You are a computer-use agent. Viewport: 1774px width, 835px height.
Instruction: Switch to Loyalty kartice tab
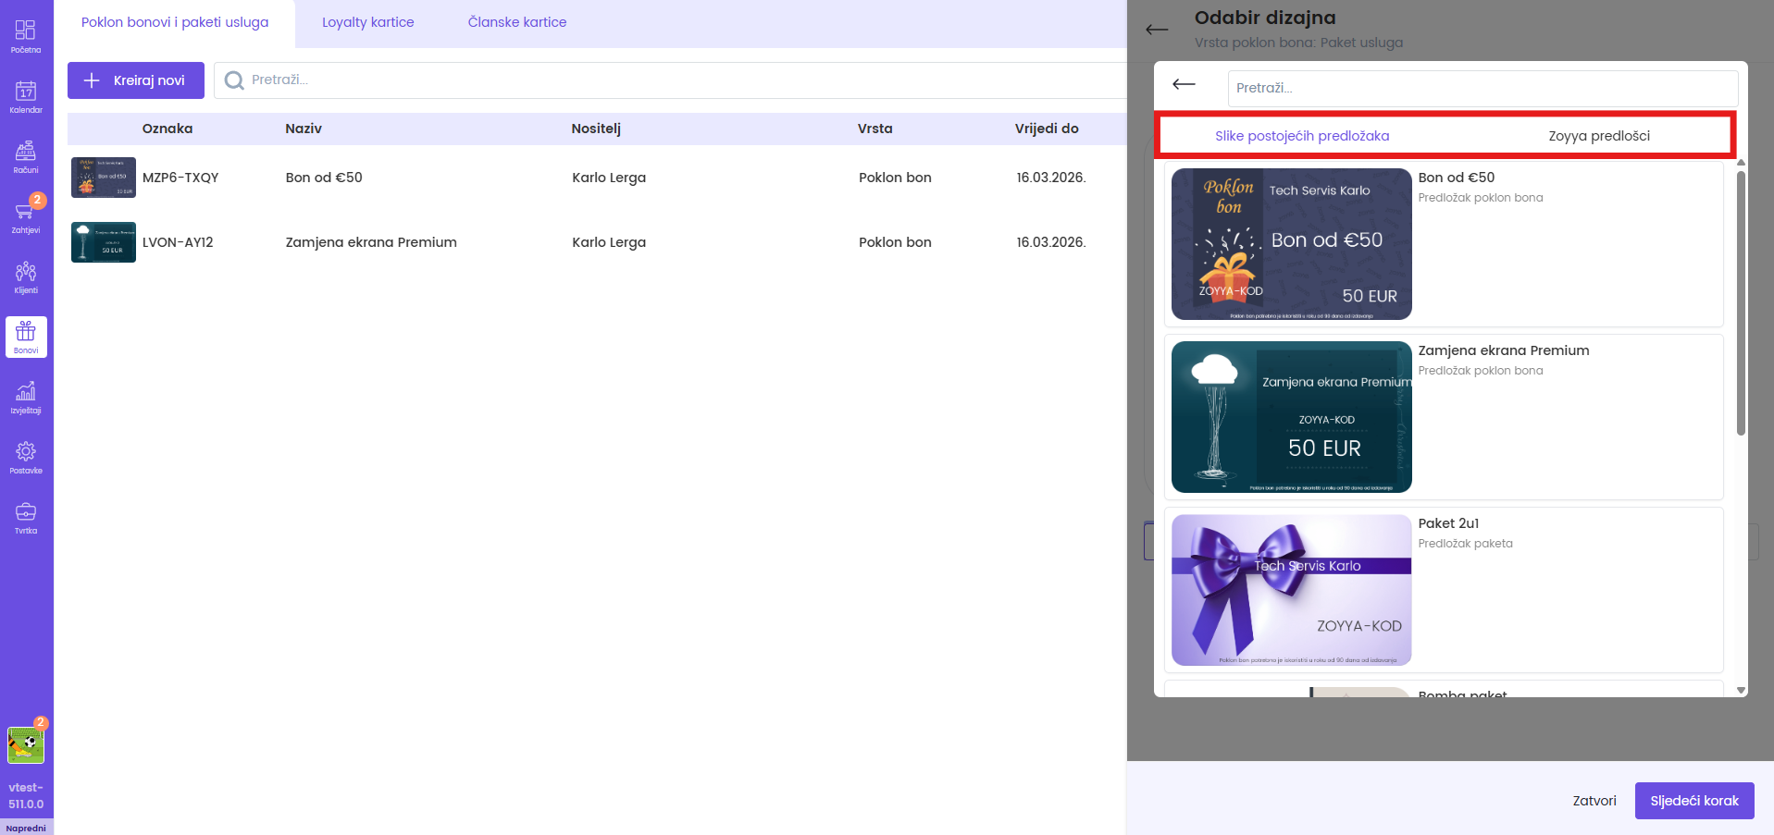pos(367,22)
